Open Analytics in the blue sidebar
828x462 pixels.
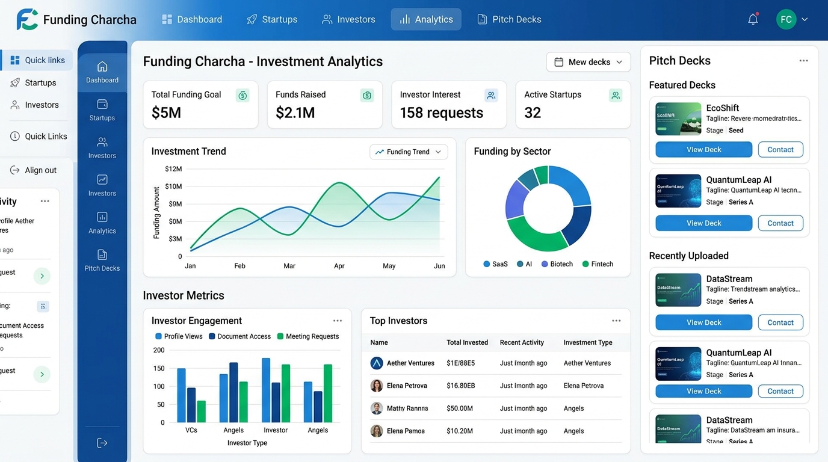click(x=102, y=223)
